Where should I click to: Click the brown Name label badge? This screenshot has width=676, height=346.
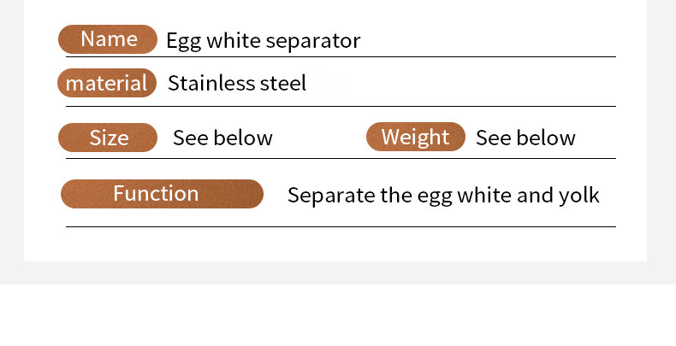pos(108,39)
